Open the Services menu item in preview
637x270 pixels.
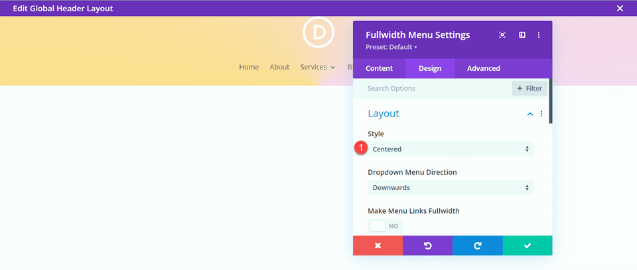pos(318,67)
